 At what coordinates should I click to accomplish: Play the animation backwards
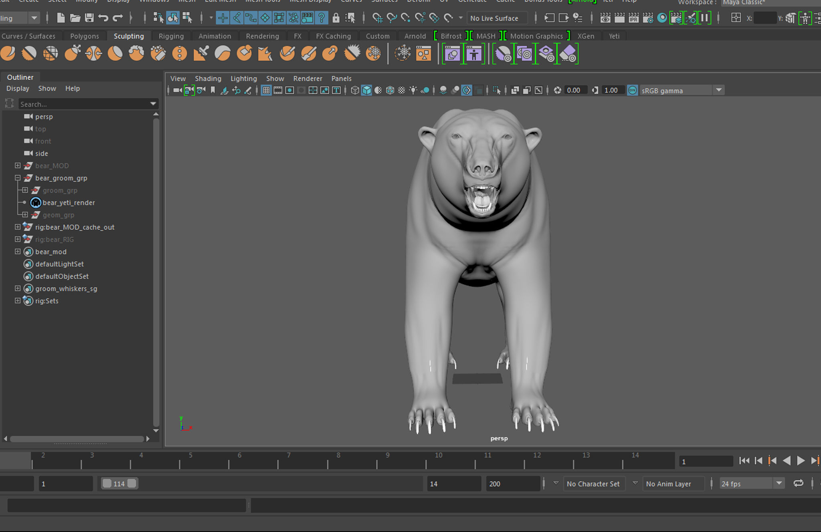pos(787,461)
